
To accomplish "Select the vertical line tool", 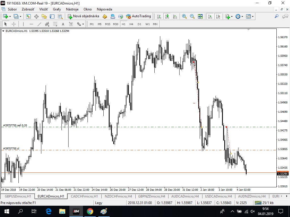I will coord(23,24).
